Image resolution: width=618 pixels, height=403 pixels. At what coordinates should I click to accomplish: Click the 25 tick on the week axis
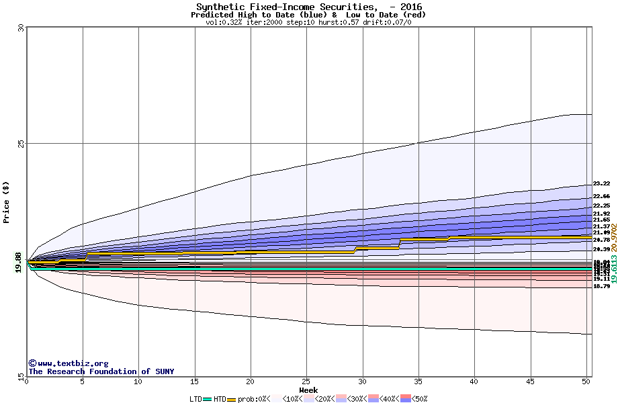click(x=306, y=382)
